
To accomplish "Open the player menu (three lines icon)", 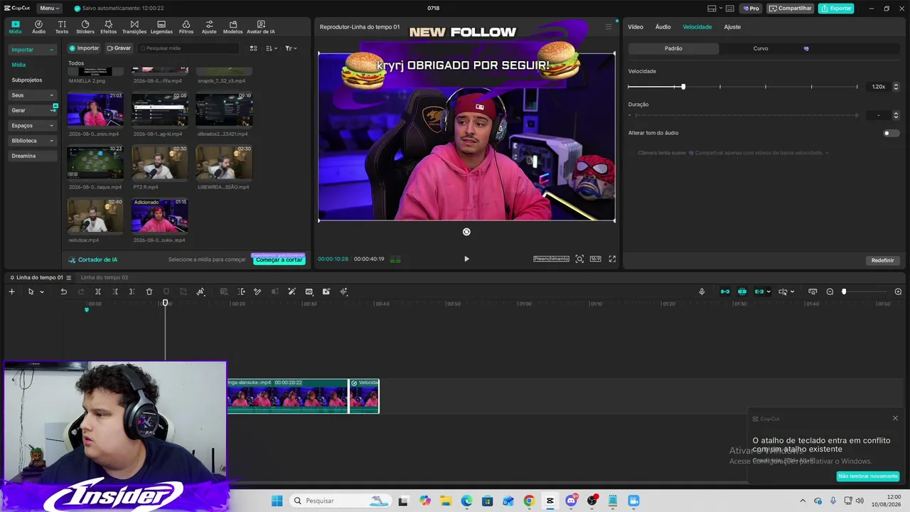I will tap(609, 27).
